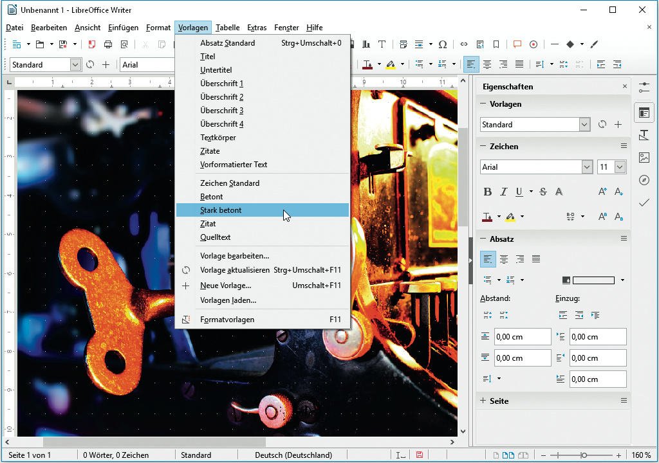Insert a comment via speech bubble icon
Image resolution: width=659 pixels, height=463 pixels.
(x=517, y=44)
